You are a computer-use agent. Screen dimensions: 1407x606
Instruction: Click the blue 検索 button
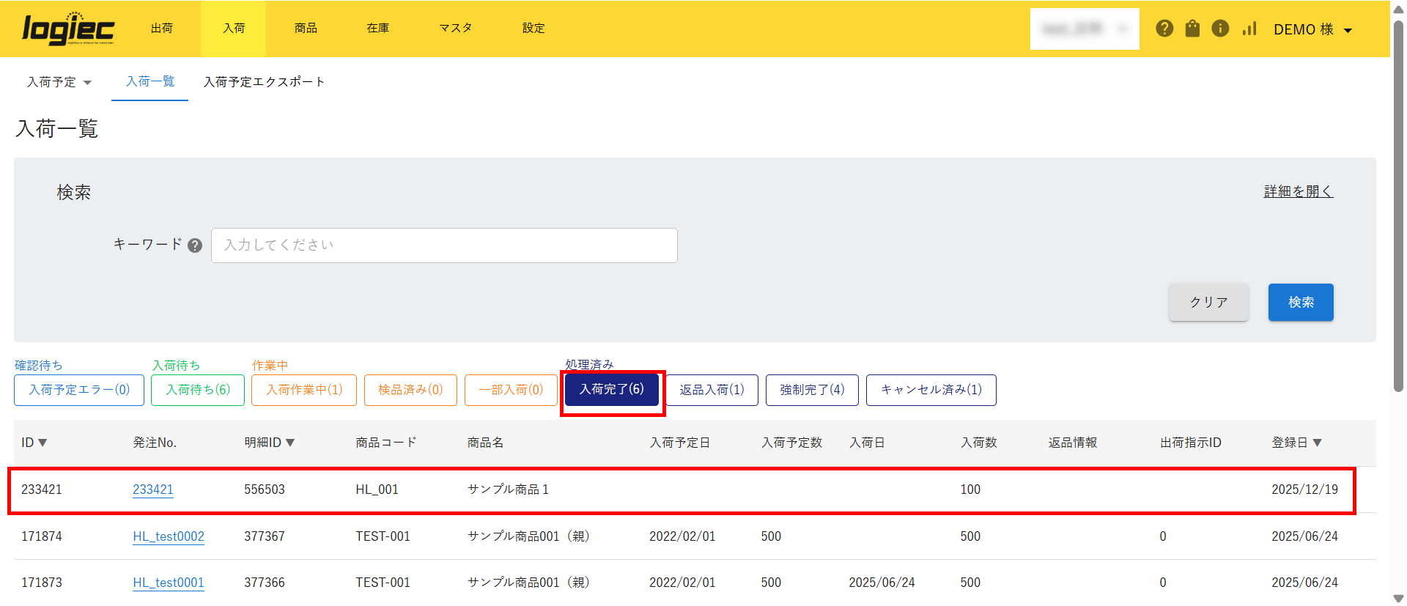[1301, 302]
